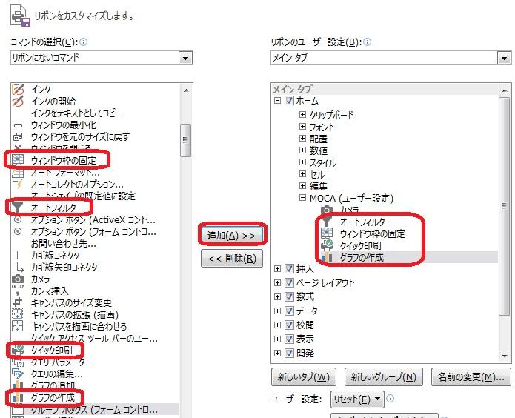The height and width of the screenshot is (418, 515).
Task: Click the info icon beside コマンドの選択
Action: (x=84, y=42)
